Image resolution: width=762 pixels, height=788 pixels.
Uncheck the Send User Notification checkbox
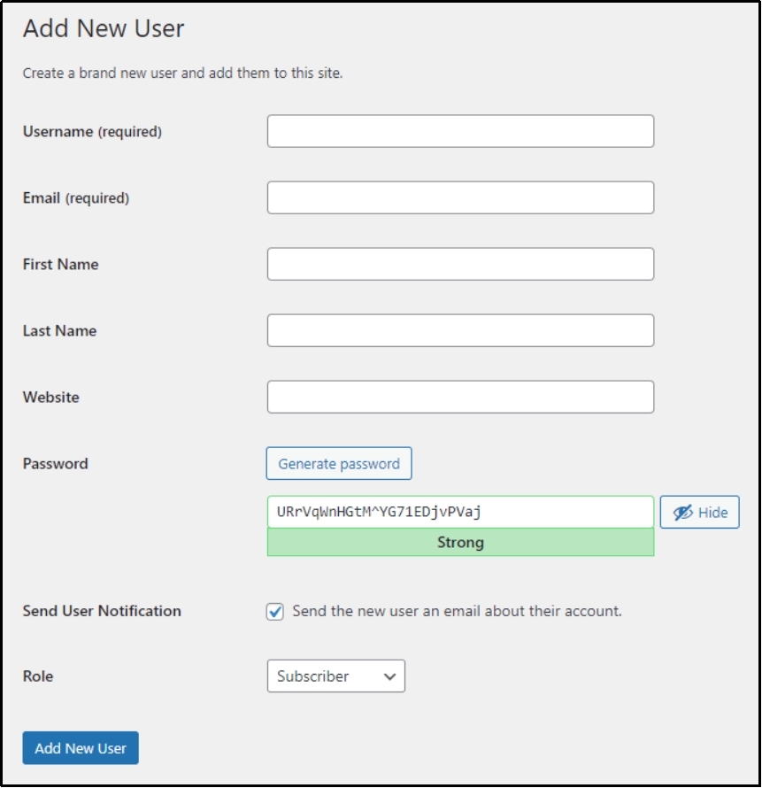pos(276,609)
